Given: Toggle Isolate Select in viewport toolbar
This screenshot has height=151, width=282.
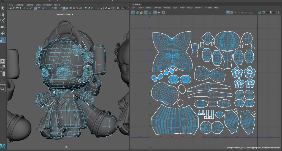Looking at the screenshot, I should coord(101,8).
